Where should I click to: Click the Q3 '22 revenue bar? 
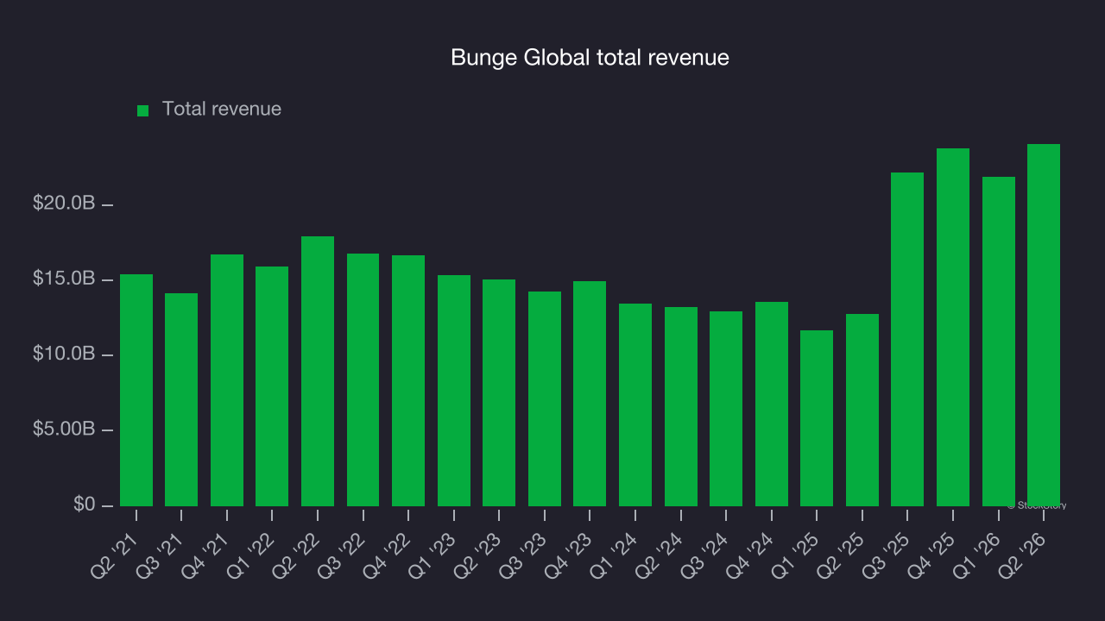pos(363,379)
